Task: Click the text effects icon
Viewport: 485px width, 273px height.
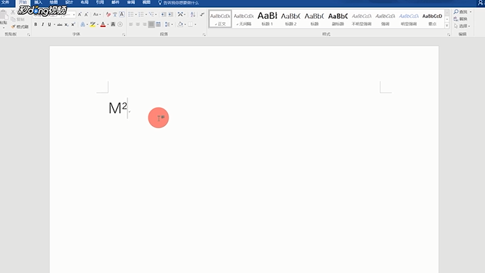Action: (83, 24)
